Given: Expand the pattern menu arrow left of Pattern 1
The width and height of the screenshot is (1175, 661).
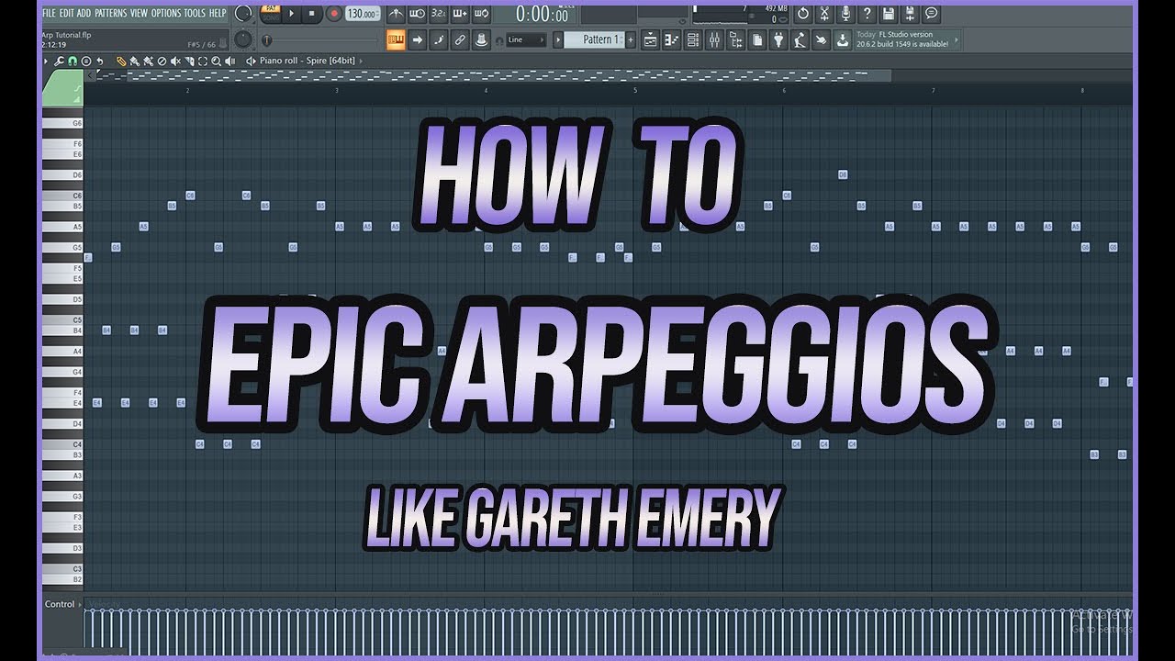Looking at the screenshot, I should [x=557, y=39].
